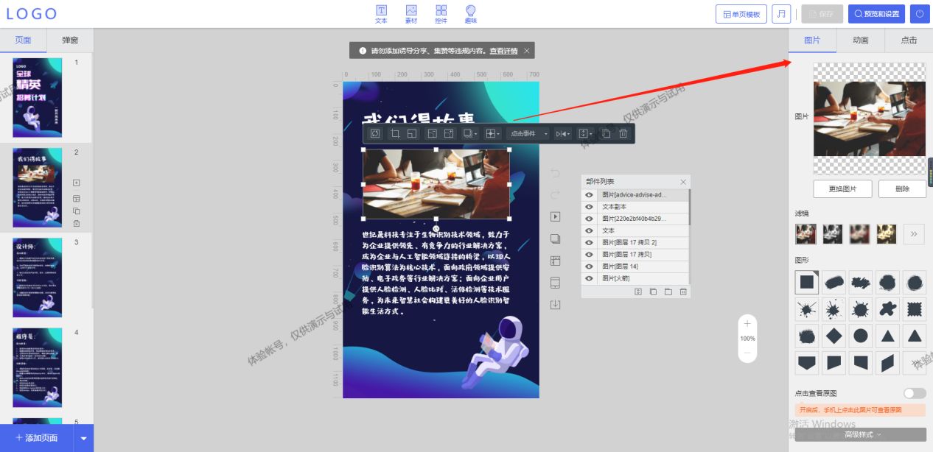
Task: Hide the 文本副本 layer in 部件列表
Action: coord(589,207)
